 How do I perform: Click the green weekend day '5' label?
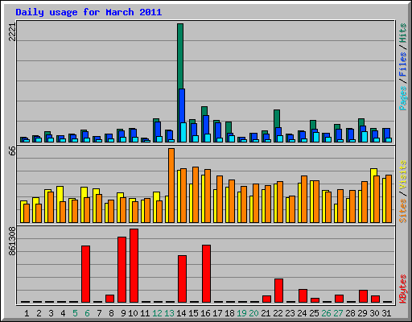click(75, 313)
